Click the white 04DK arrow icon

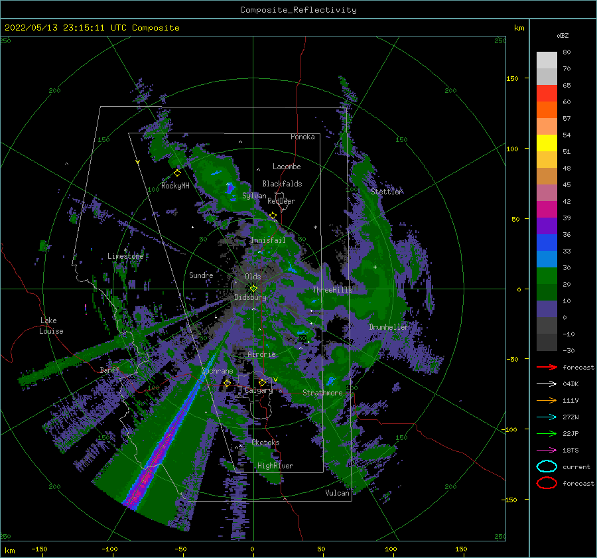547,384
